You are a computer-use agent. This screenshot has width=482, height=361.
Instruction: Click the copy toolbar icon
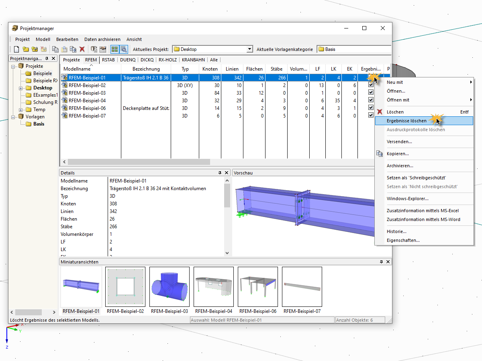click(x=55, y=49)
